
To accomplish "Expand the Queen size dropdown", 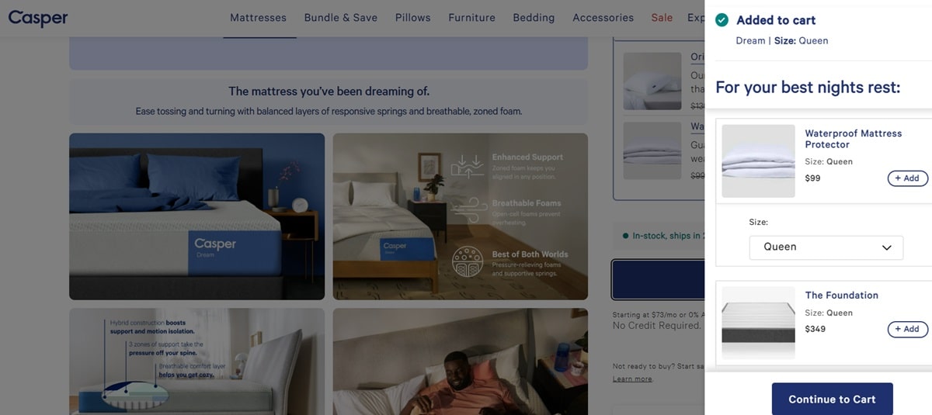I will point(826,247).
